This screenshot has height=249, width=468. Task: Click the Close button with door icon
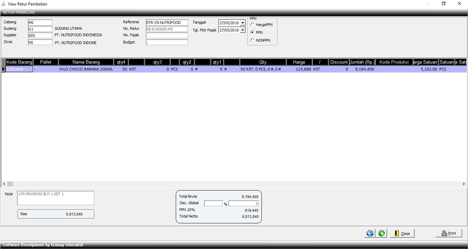pyautogui.click(x=402, y=233)
